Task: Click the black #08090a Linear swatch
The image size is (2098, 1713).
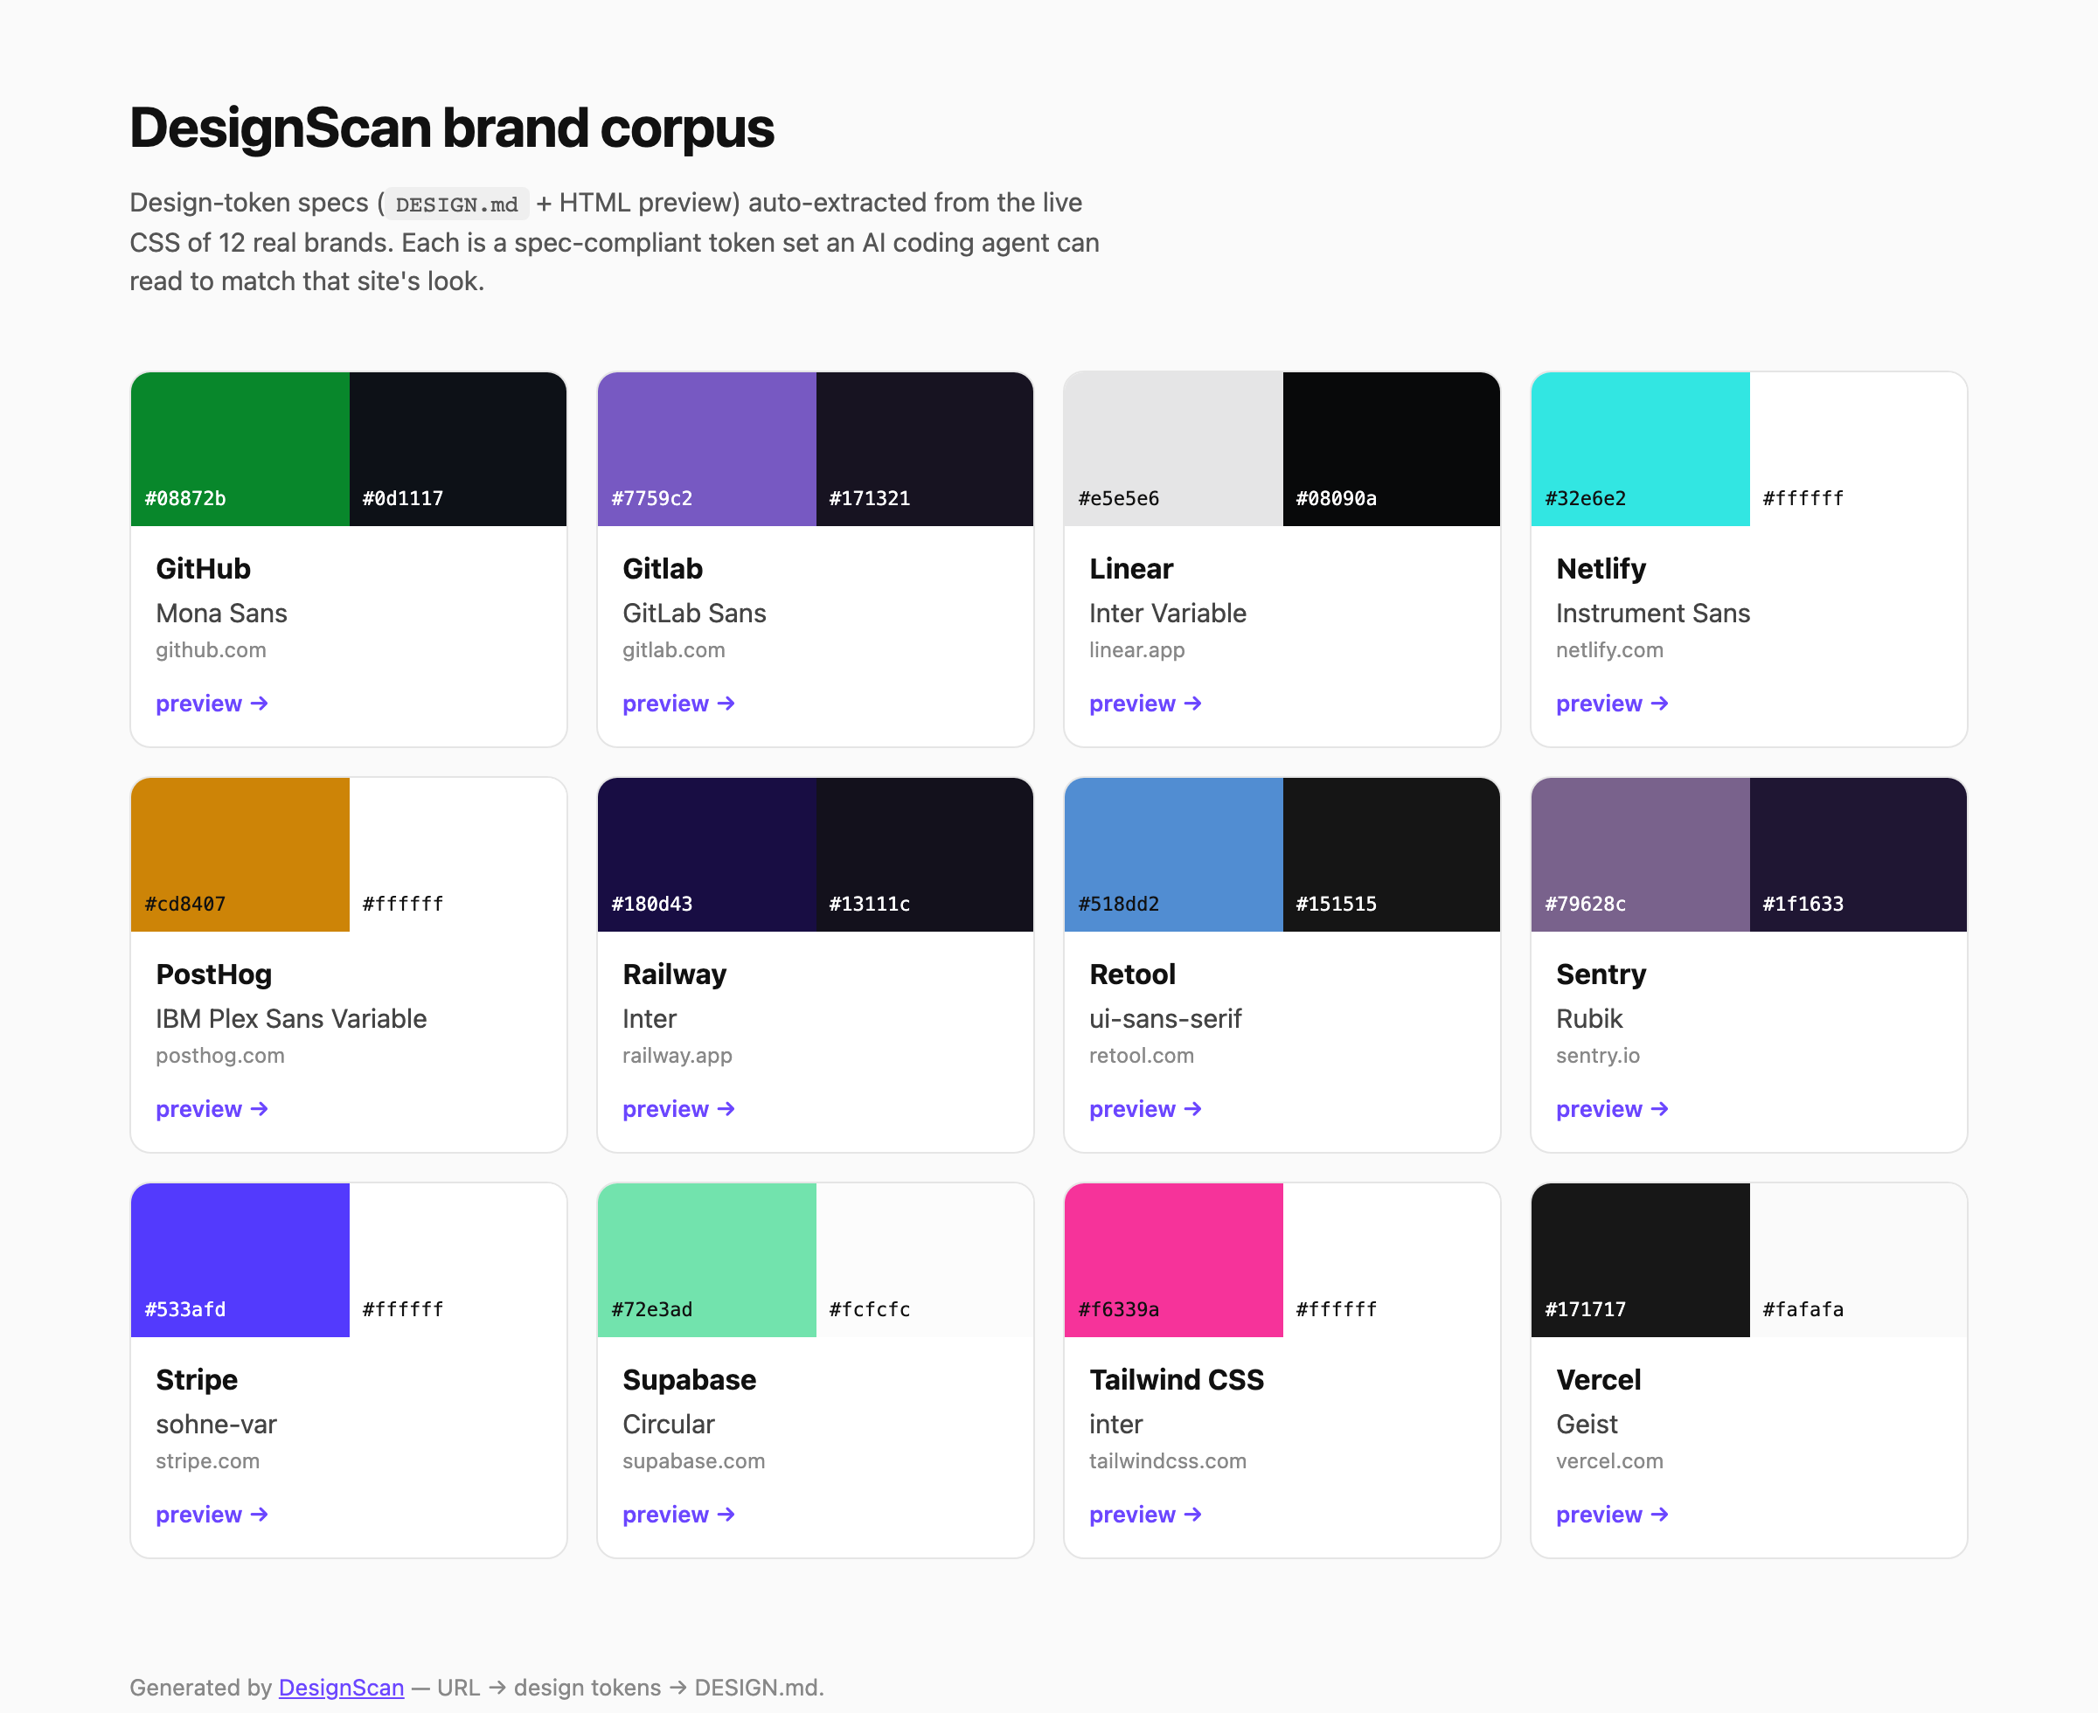Action: click(x=1392, y=449)
